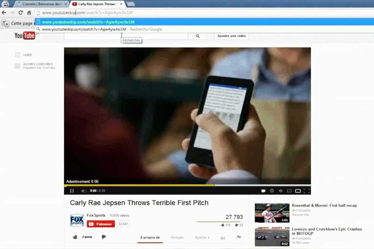Click the YouTube logo

25,35
